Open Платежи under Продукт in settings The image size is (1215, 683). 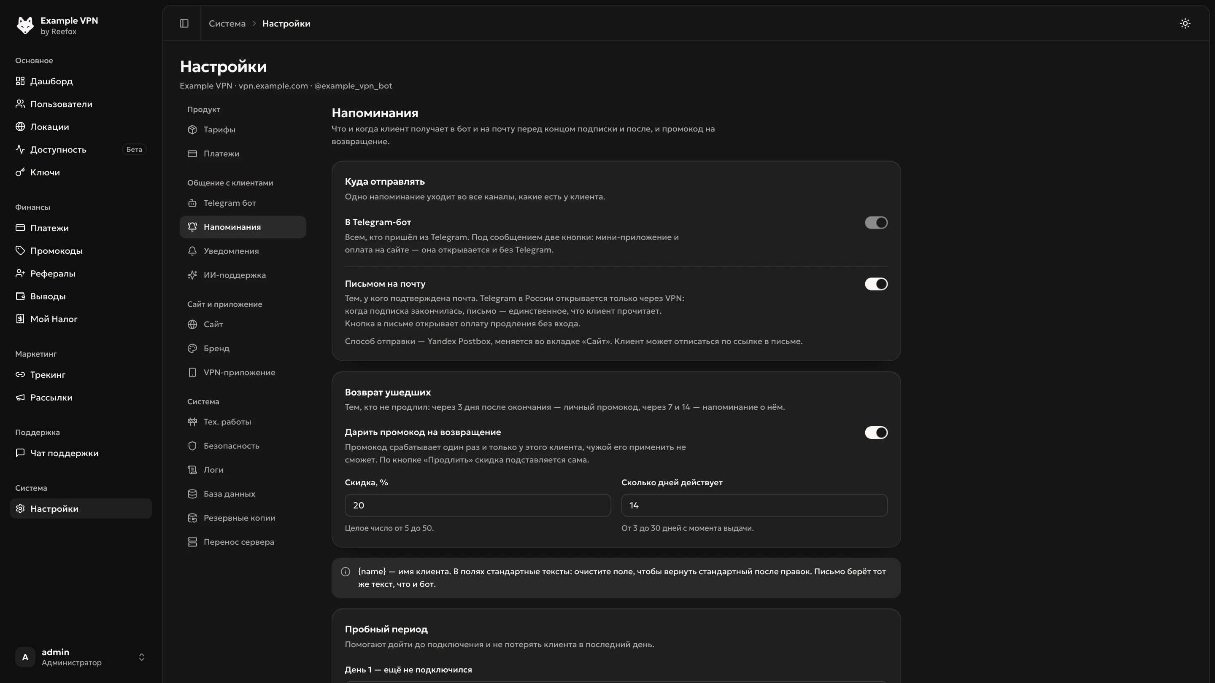243,153
